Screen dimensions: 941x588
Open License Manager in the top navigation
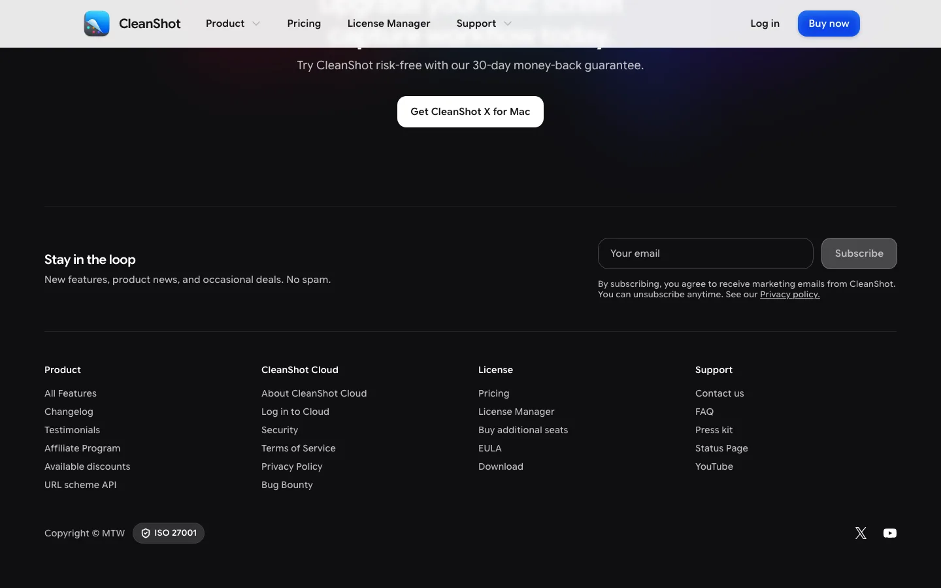(389, 24)
